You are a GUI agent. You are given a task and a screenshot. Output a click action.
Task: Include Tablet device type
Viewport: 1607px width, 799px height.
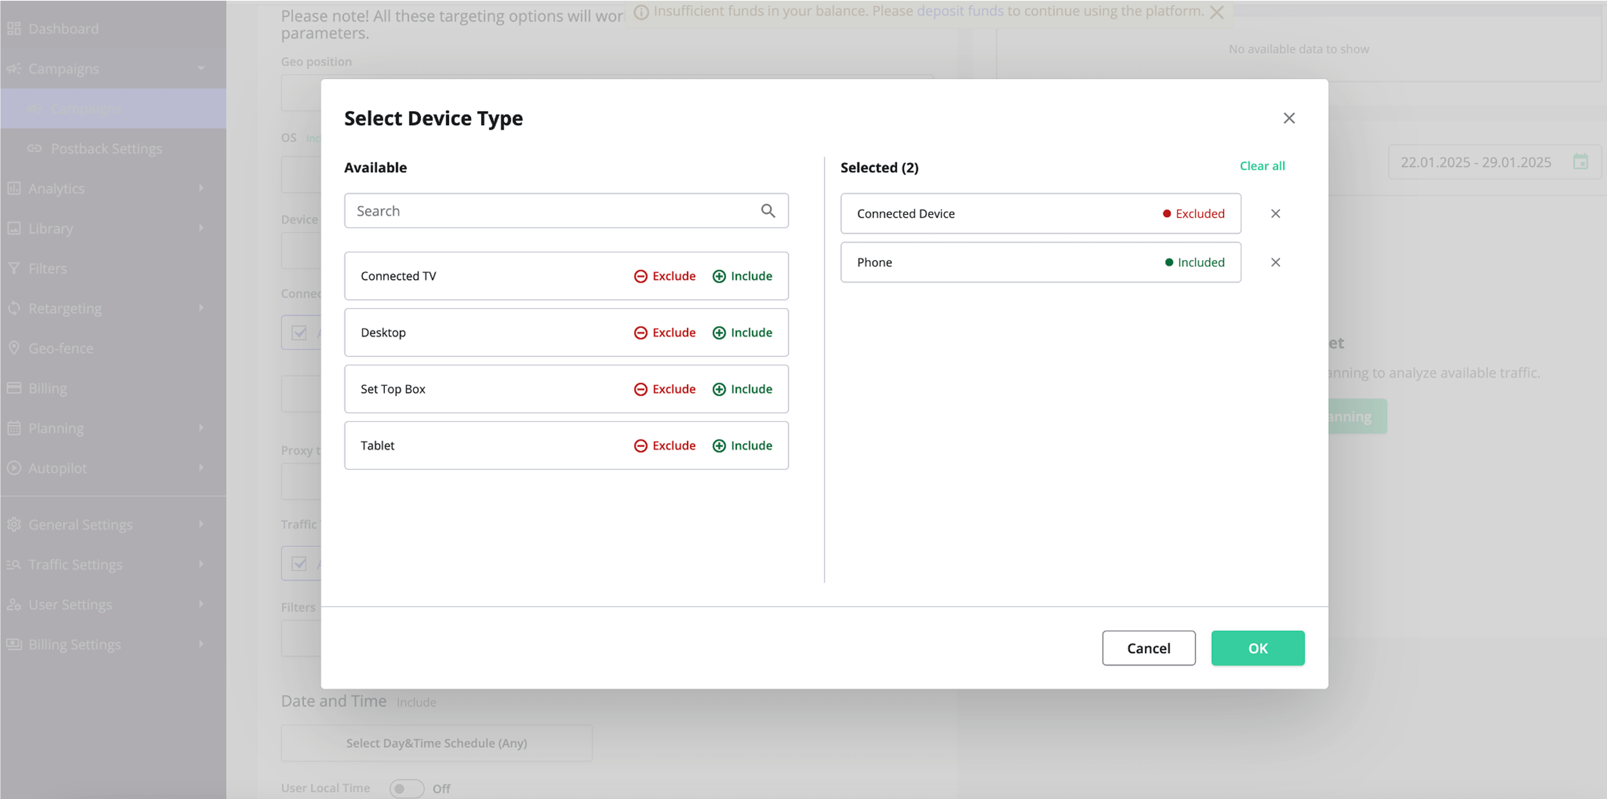pos(743,445)
